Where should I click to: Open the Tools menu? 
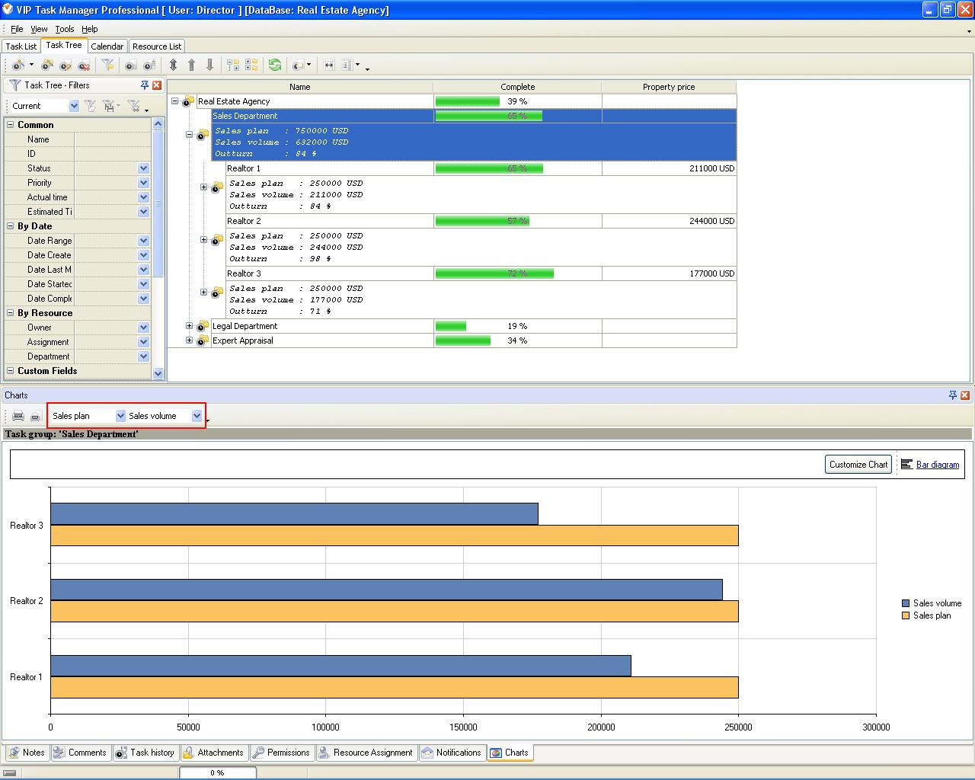[64, 29]
